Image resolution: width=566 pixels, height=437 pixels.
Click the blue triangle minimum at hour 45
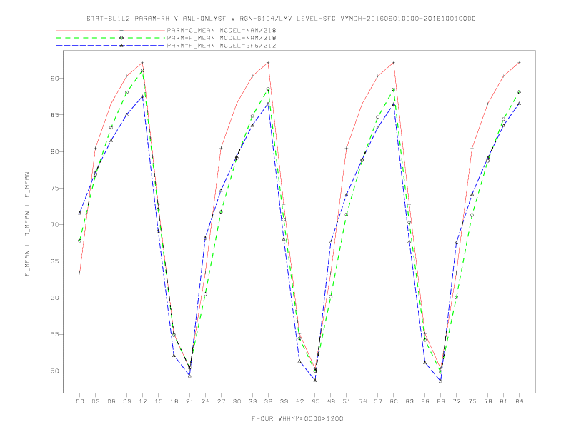[315, 381]
